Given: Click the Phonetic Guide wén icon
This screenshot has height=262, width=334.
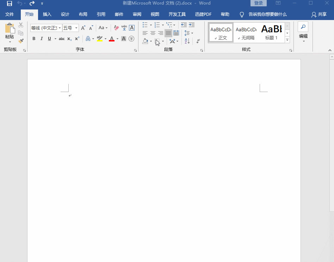Looking at the screenshot, I should (x=124, y=28).
